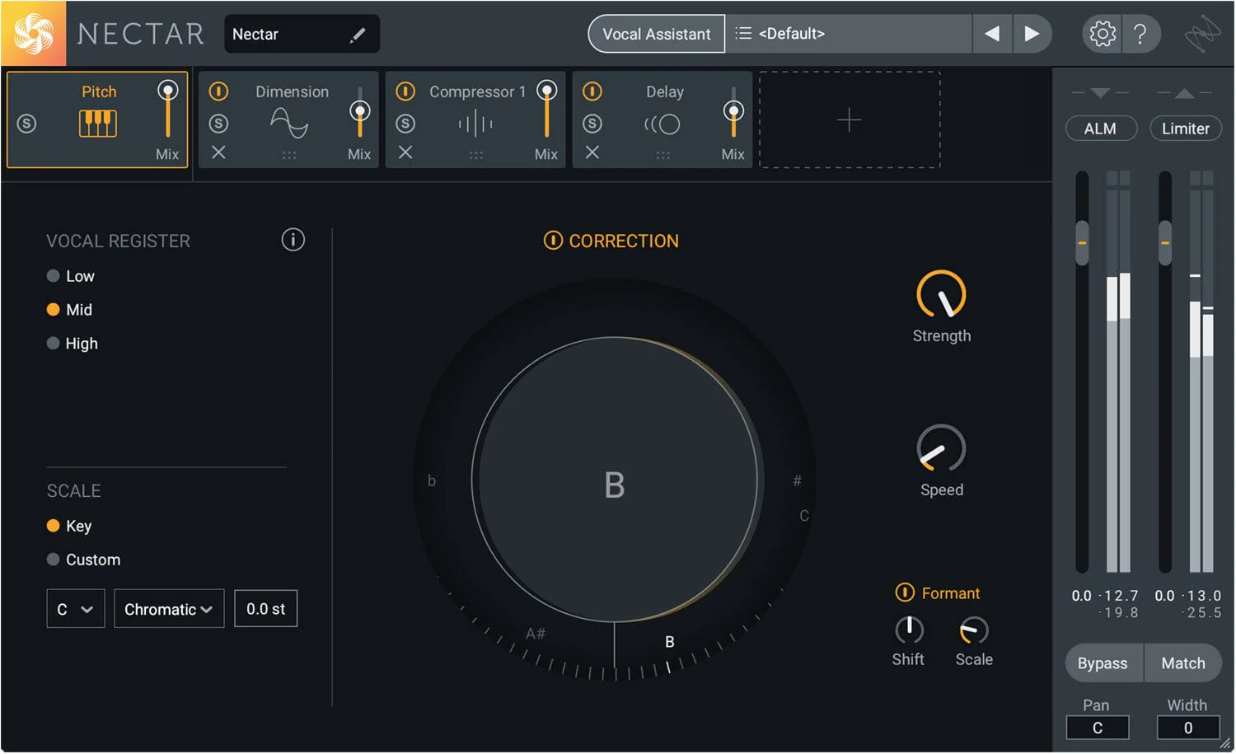Launch Vocal Assistant
Image resolution: width=1236 pixels, height=754 pixels.
point(656,34)
